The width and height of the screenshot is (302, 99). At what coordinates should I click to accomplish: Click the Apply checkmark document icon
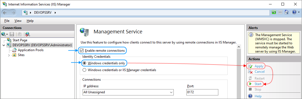pyautogui.click(x=251, y=66)
